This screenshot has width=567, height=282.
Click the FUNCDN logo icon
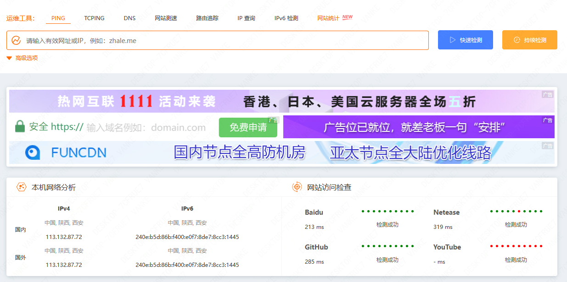click(34, 152)
